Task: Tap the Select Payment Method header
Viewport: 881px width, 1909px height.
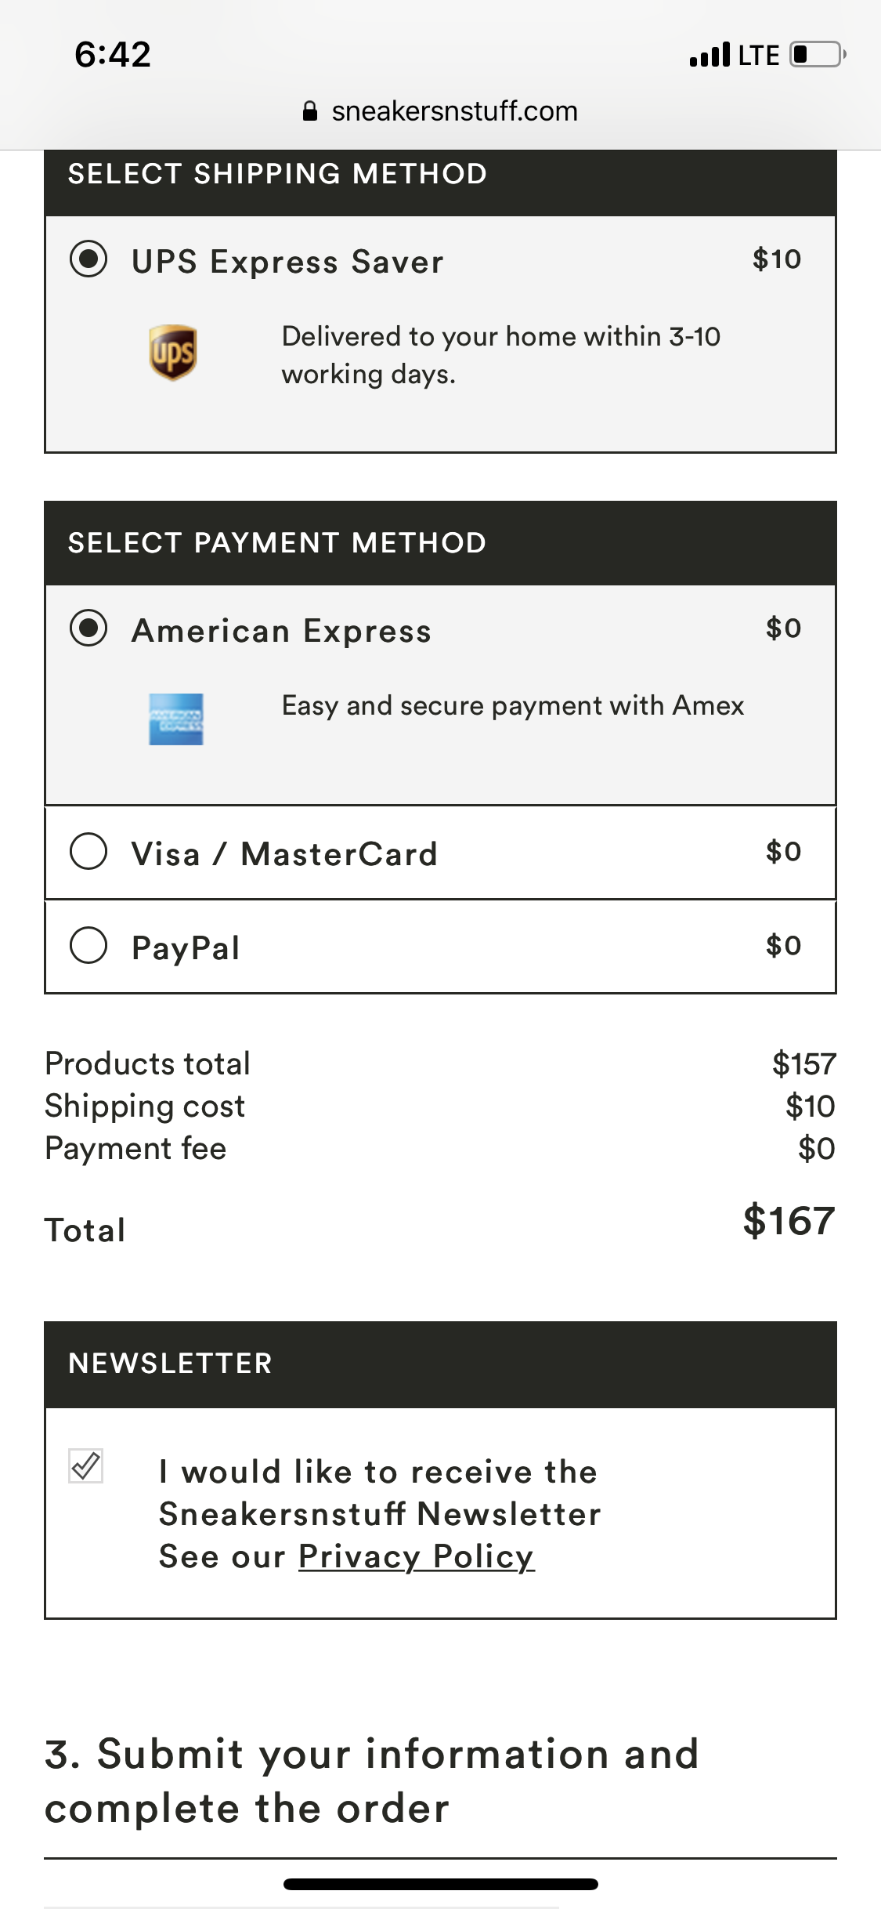Action: [x=277, y=543]
